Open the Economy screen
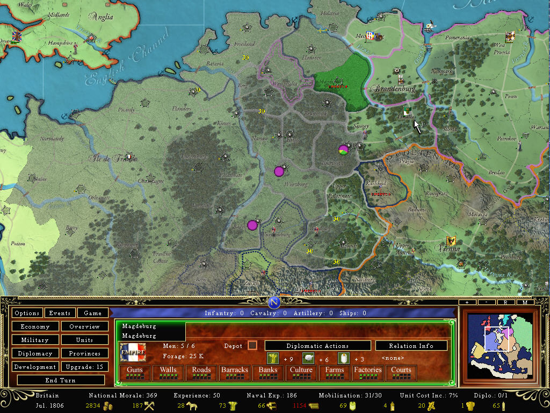Screen dimensions: 550x413 click(x=35, y=326)
